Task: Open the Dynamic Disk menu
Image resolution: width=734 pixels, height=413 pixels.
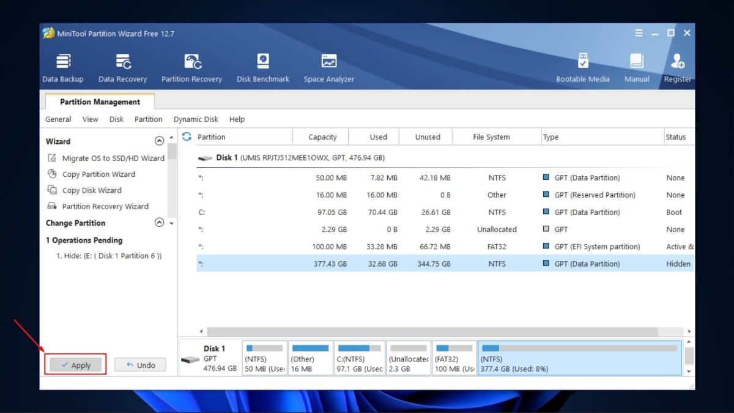Action: click(196, 119)
